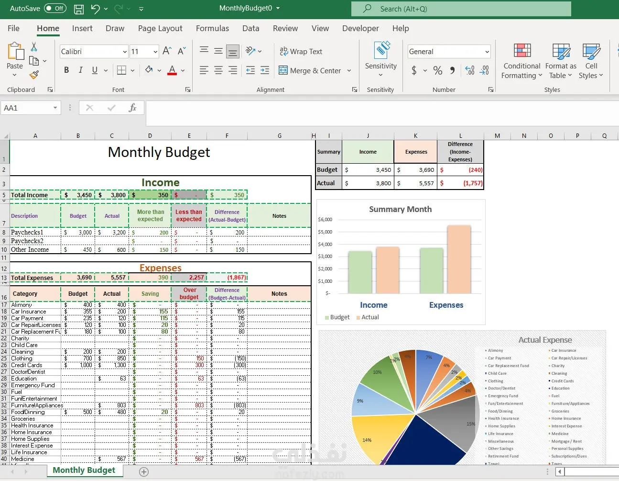This screenshot has width=619, height=481.
Task: Expand the Merge & Center dropdown arrow
Action: (x=349, y=71)
